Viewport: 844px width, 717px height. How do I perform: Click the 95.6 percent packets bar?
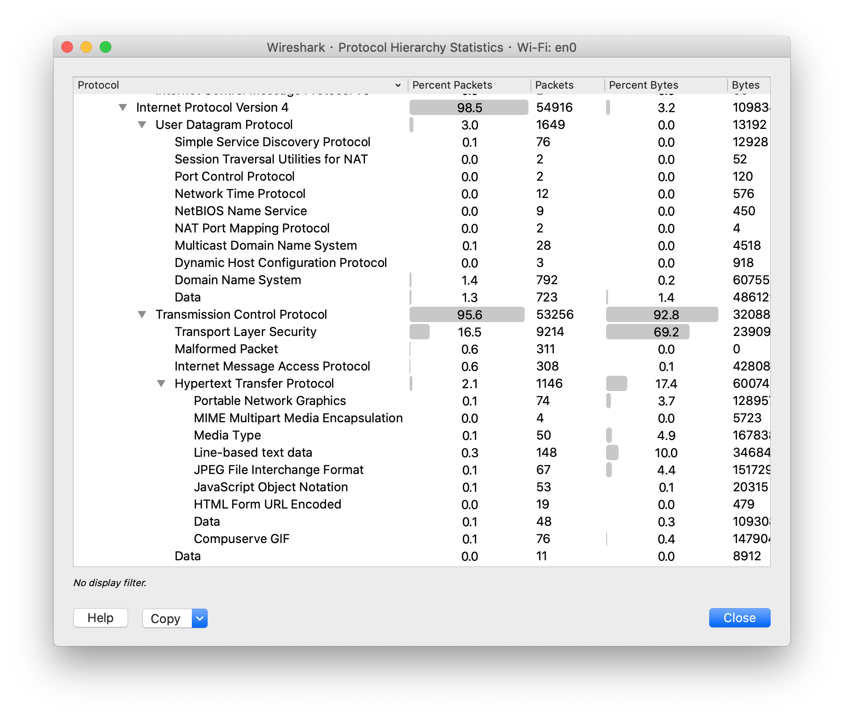[x=467, y=314]
